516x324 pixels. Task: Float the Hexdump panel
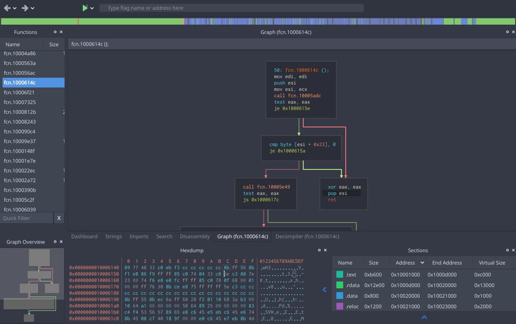(319, 250)
